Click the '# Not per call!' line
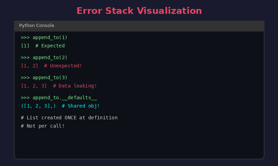Screen dimensions: 278x166 coord(42,126)
